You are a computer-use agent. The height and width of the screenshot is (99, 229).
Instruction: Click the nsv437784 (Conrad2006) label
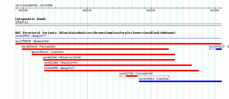[x=136, y=73]
